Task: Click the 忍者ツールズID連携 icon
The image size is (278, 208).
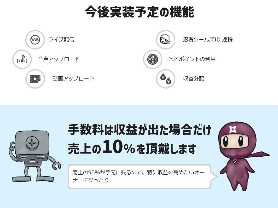Action: coord(166,40)
